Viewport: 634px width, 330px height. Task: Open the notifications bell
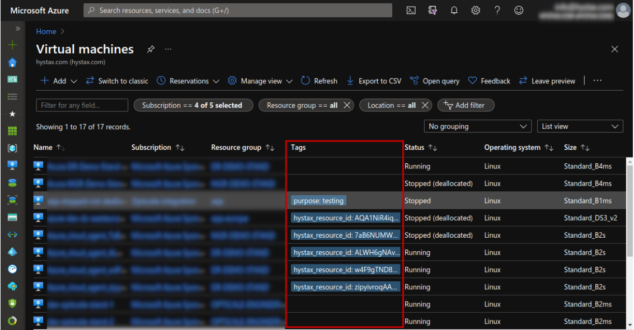pyautogui.click(x=454, y=11)
